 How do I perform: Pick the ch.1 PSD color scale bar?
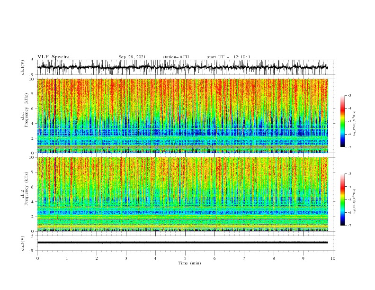point(342,121)
